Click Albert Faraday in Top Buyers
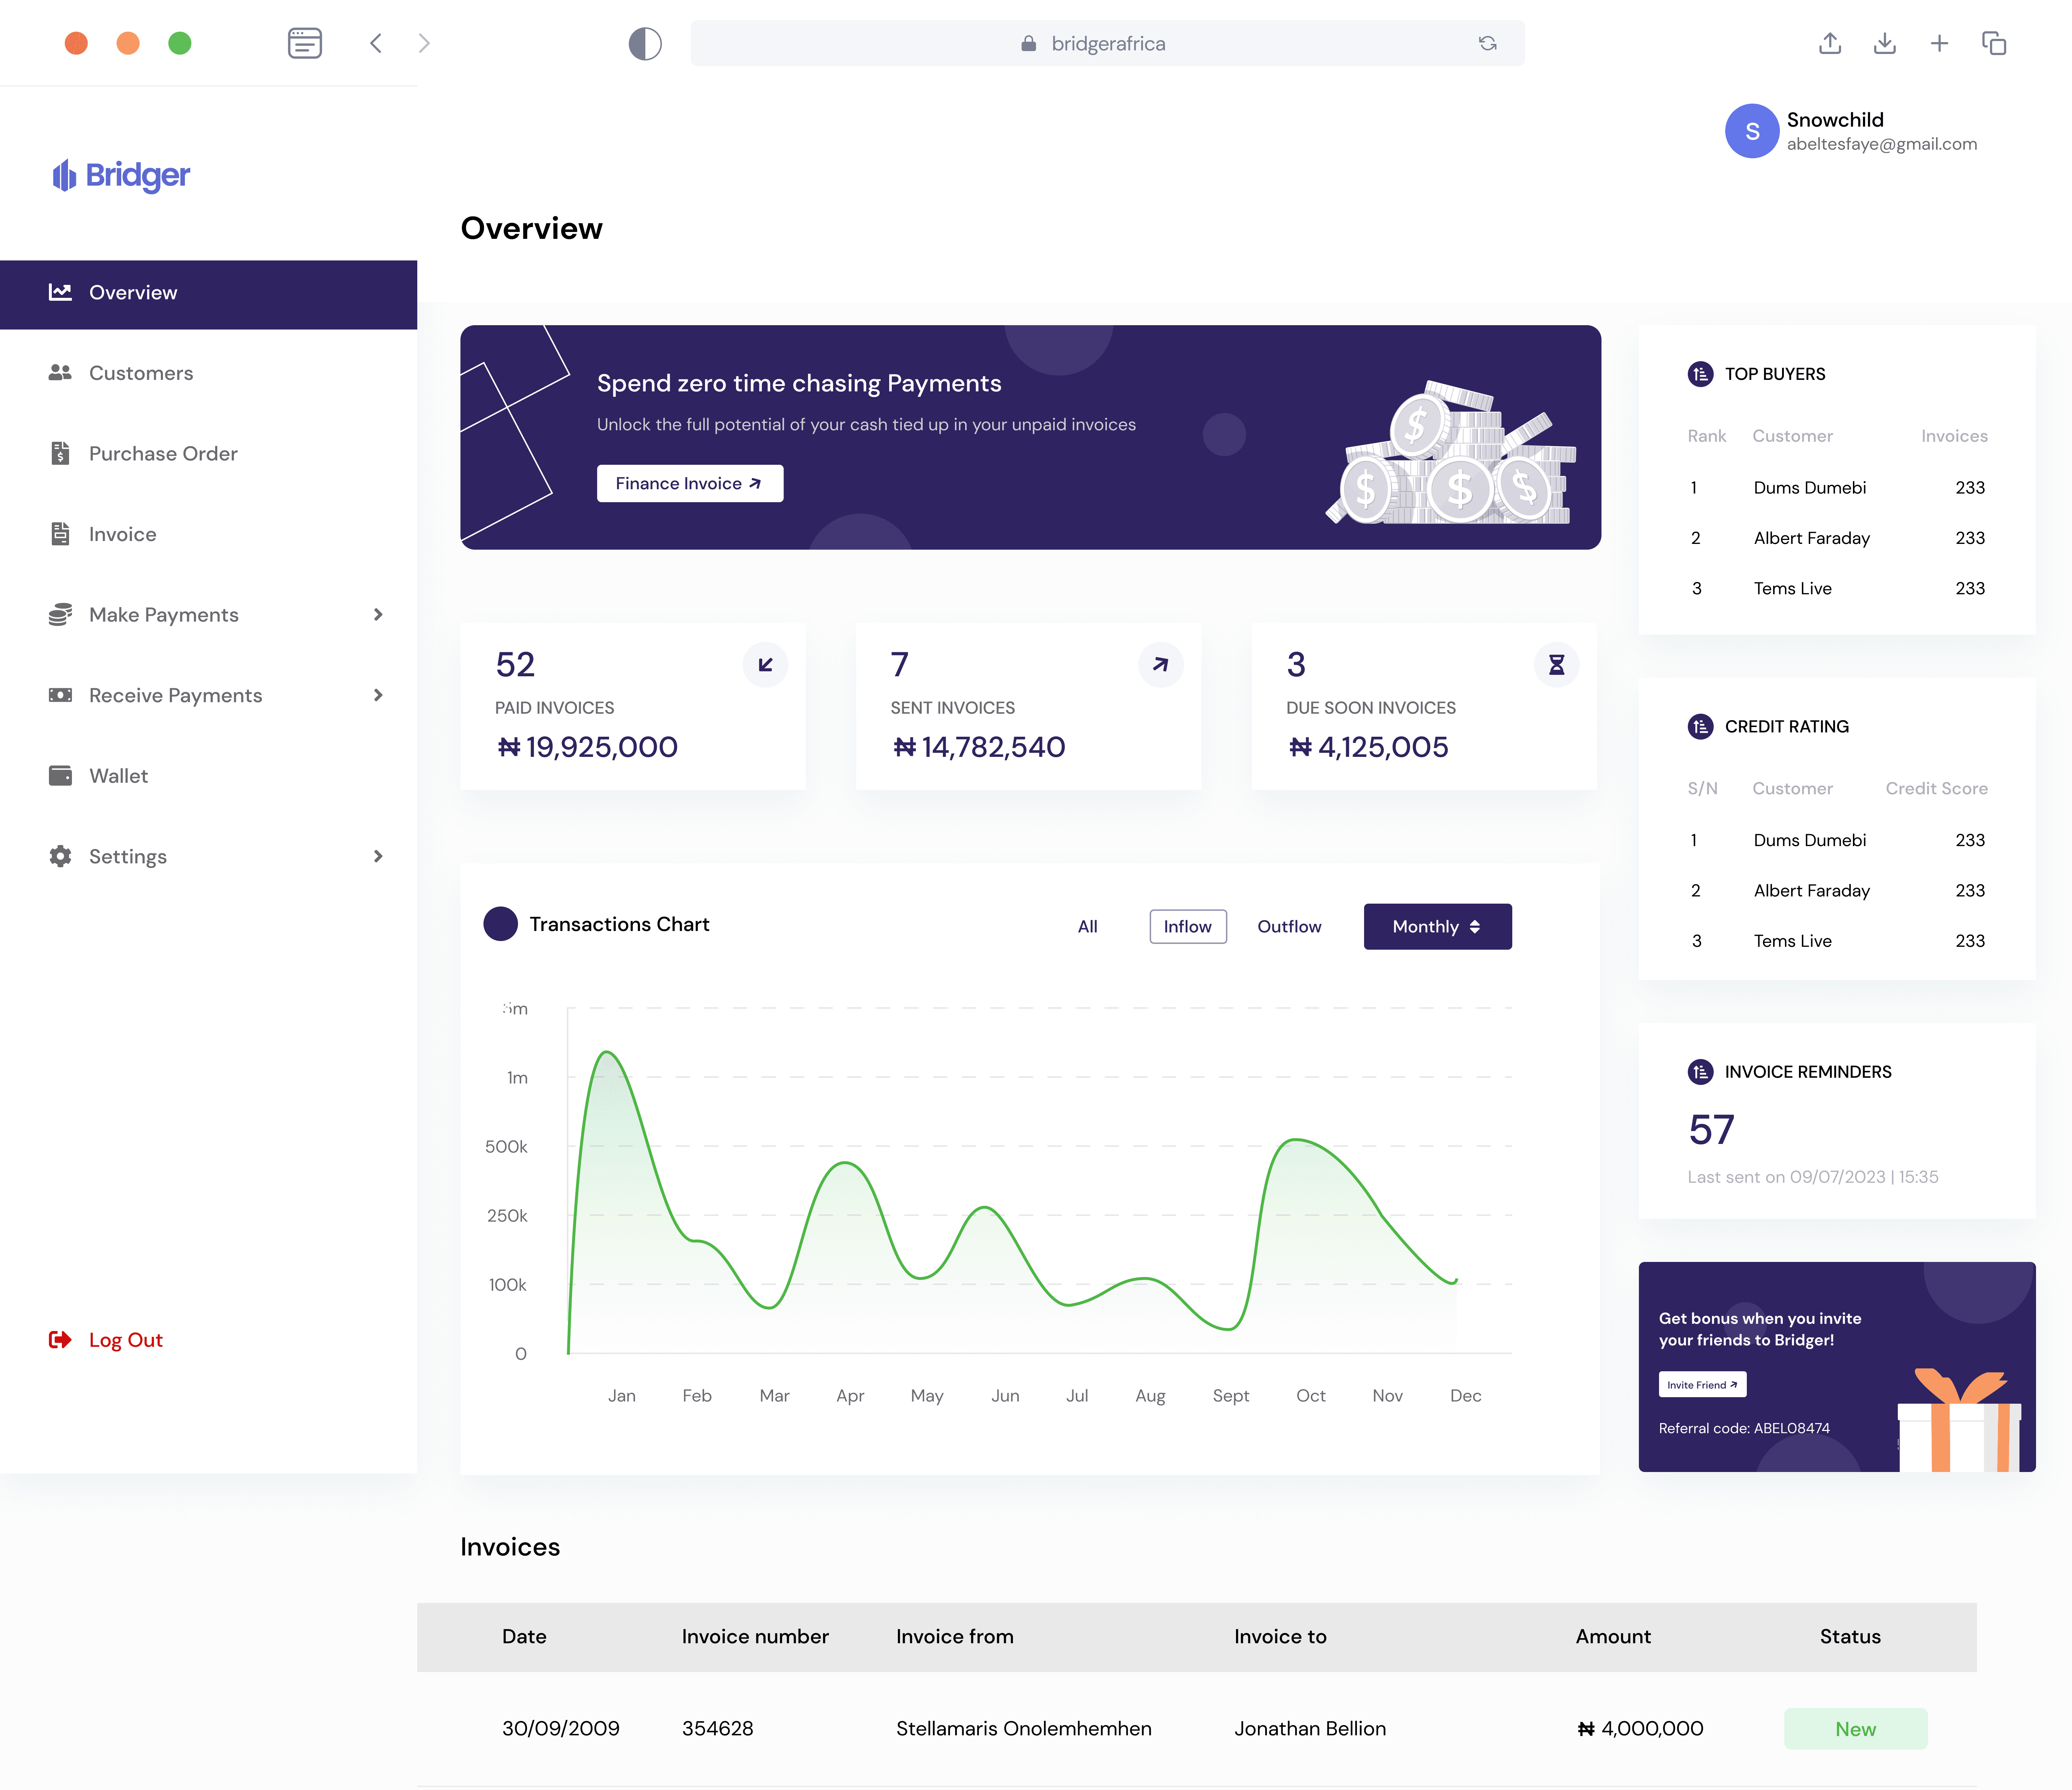Image resolution: width=2072 pixels, height=1790 pixels. coord(1812,538)
